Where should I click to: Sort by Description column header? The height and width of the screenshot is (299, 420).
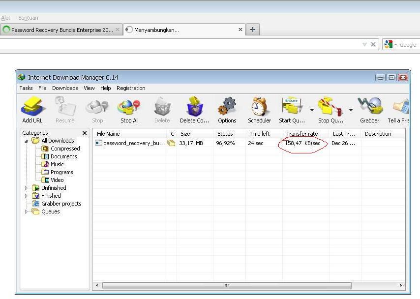[383, 134]
